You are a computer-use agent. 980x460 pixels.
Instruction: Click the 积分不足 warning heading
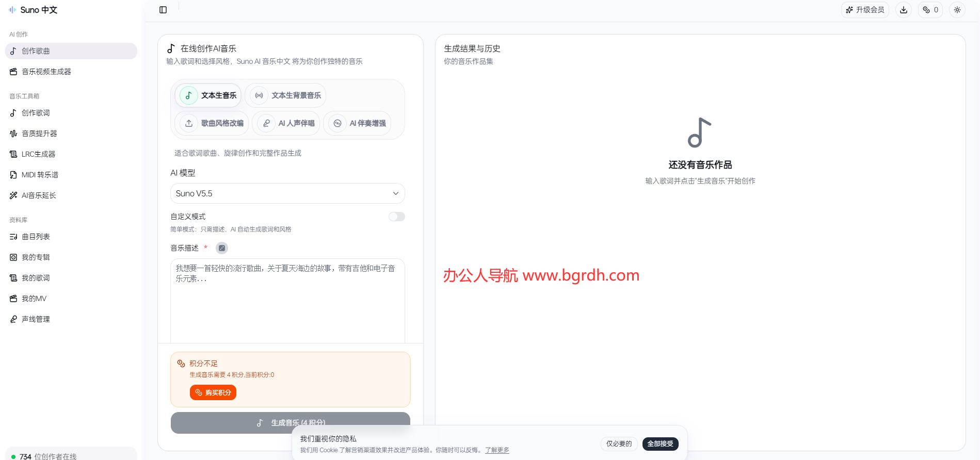[x=203, y=364]
